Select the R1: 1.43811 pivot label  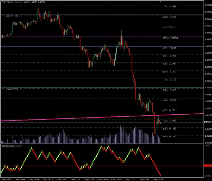click(x=170, y=6)
